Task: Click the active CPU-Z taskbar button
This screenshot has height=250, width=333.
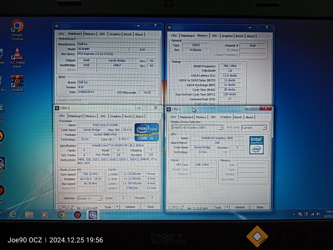Action: point(93,215)
